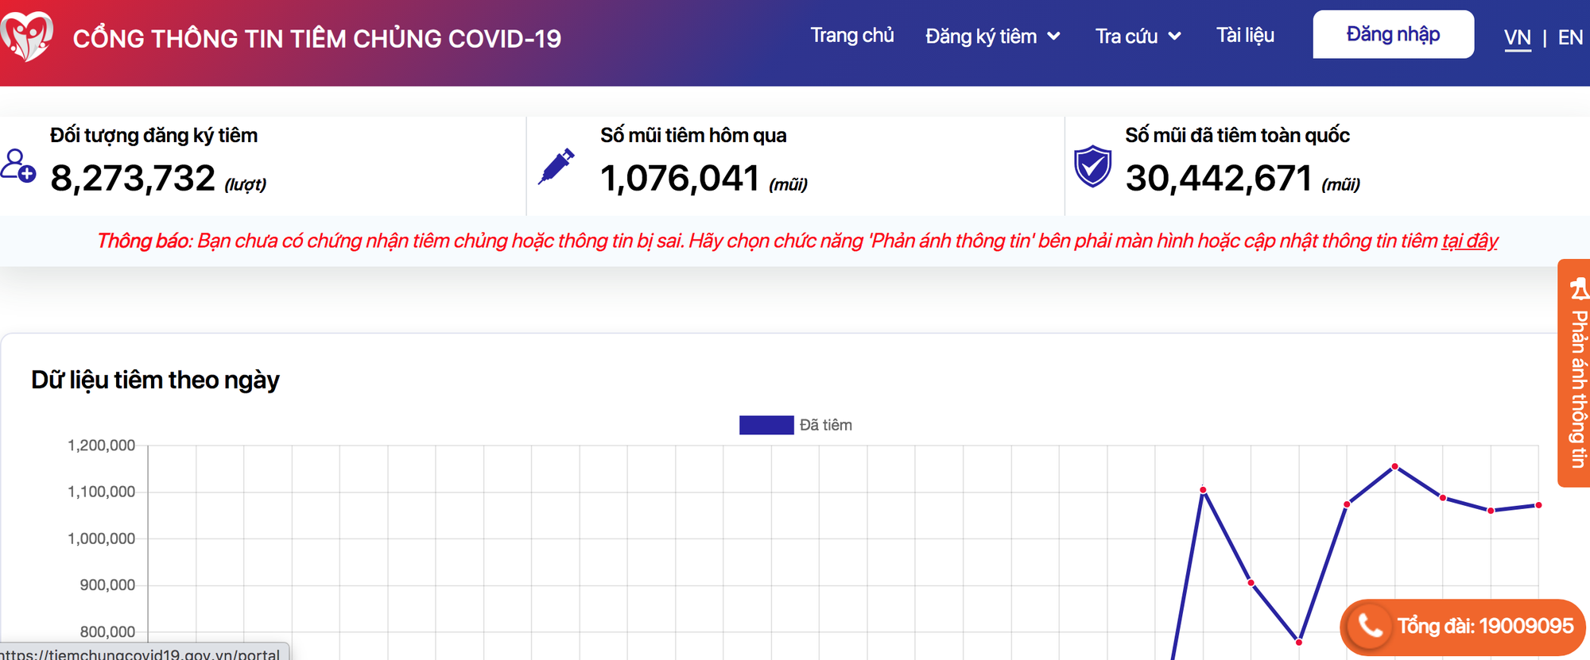The width and height of the screenshot is (1590, 660).
Task: Follow the 'tại đây' link in notice
Action: [1470, 241]
